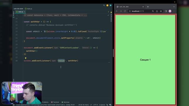This screenshot has width=189, height=106.
Task: Click the npm install notification in status bar
Action: [x=45, y=105]
